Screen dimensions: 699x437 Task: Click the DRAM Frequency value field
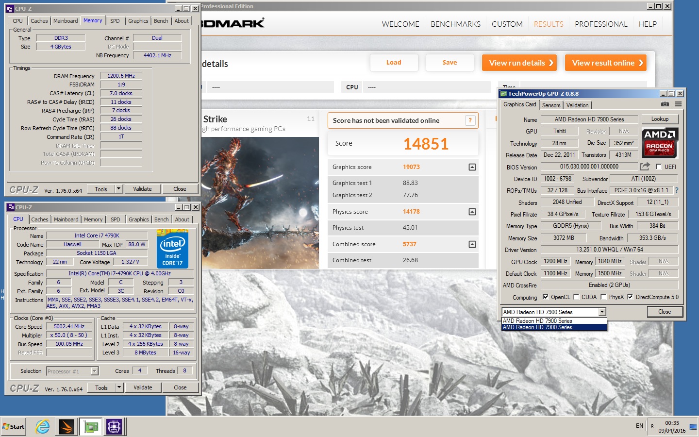click(121, 76)
